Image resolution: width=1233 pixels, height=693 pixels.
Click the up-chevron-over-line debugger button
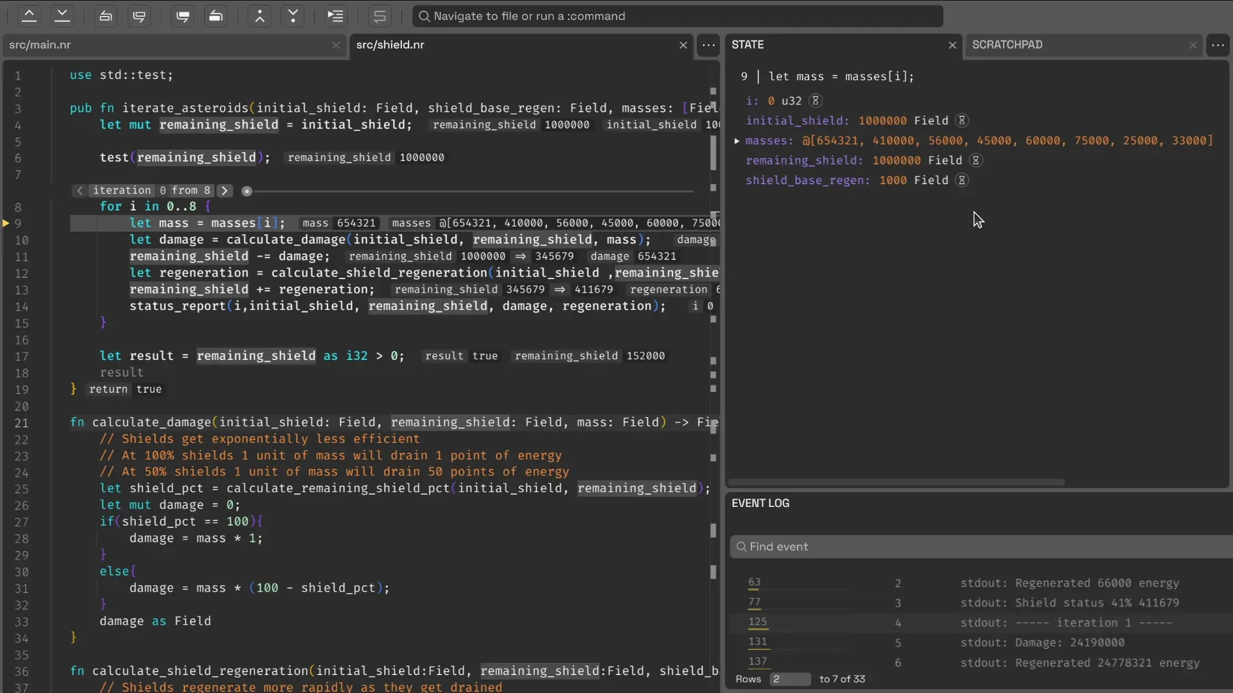(29, 16)
